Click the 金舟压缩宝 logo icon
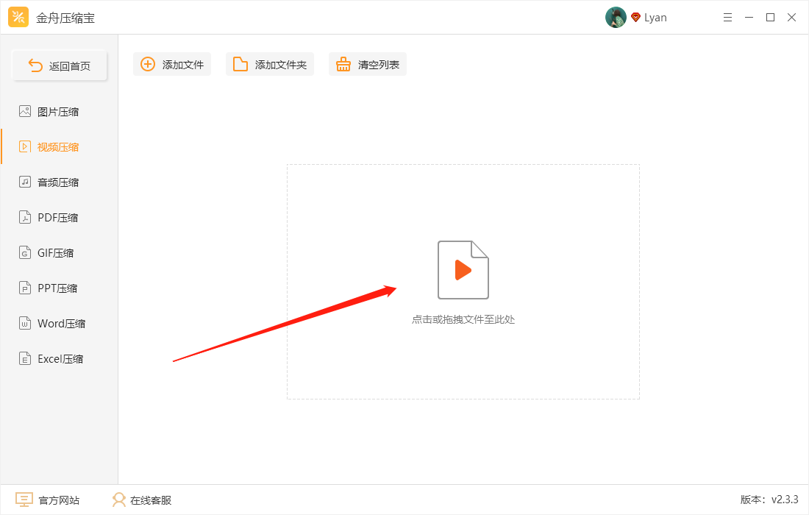This screenshot has width=809, height=515. click(x=18, y=17)
